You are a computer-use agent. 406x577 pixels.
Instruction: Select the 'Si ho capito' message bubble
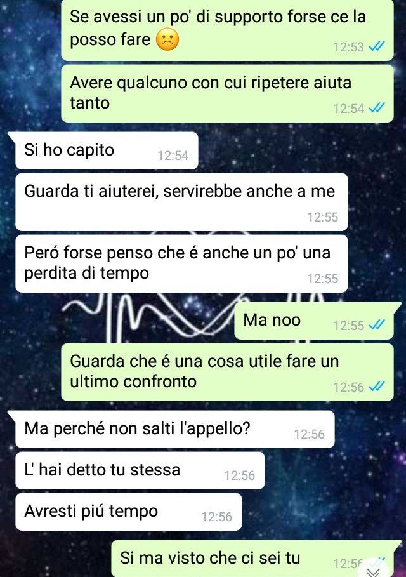[107, 150]
